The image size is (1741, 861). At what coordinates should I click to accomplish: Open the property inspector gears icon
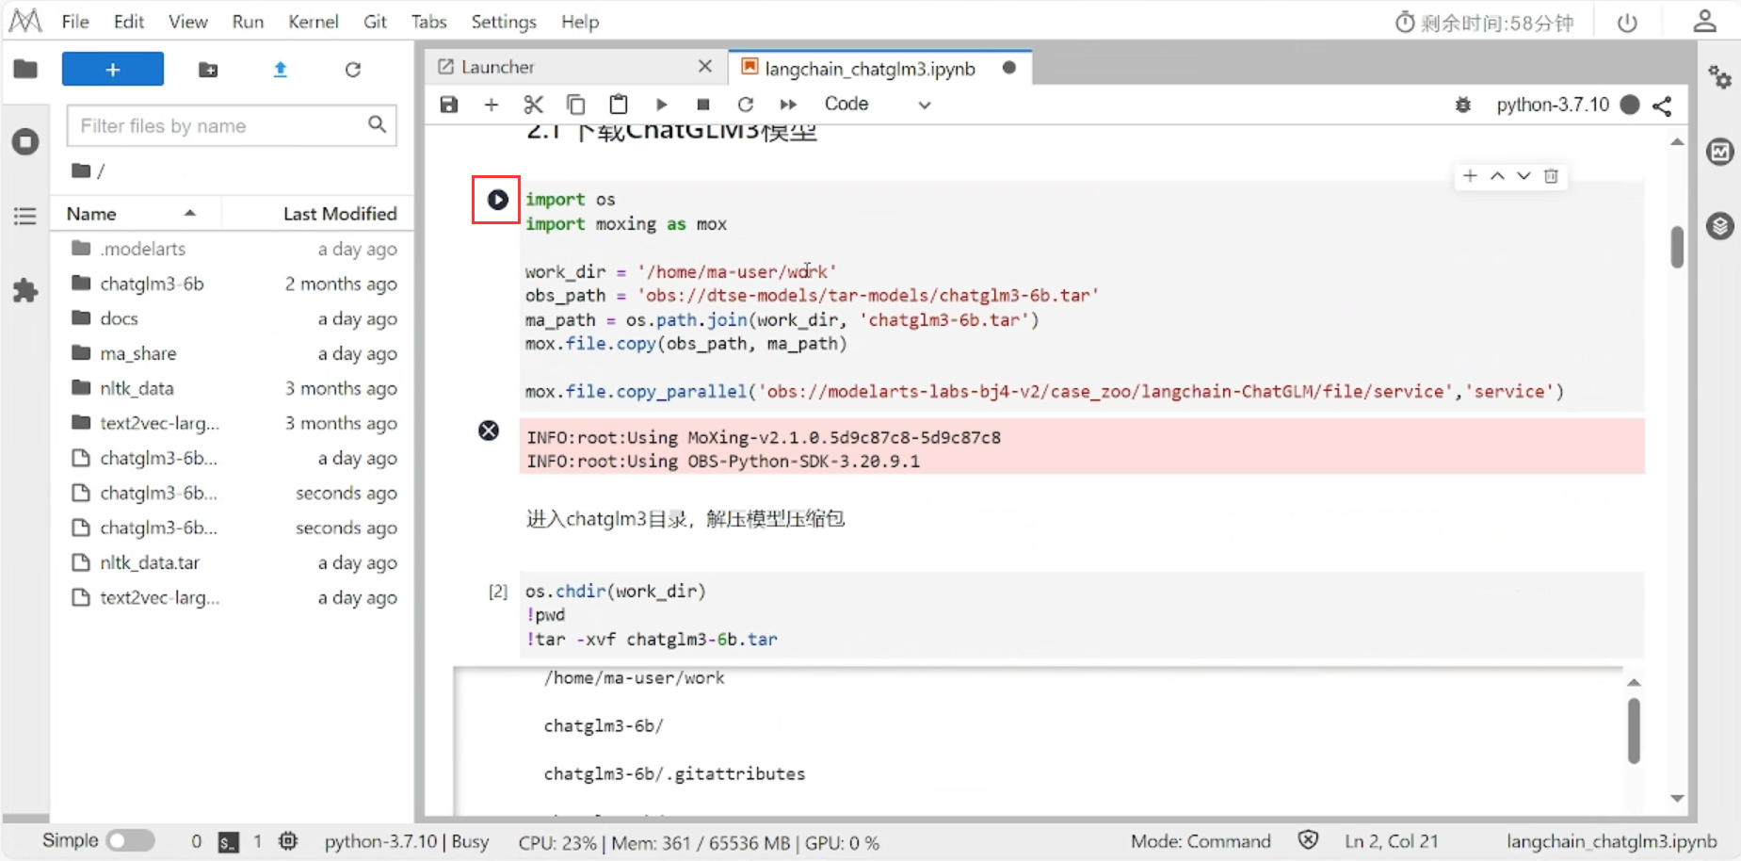pyautogui.click(x=1720, y=76)
